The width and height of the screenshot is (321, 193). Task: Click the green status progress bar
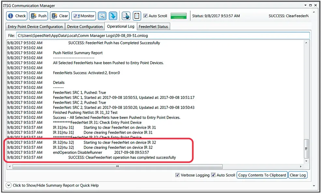(179, 16)
